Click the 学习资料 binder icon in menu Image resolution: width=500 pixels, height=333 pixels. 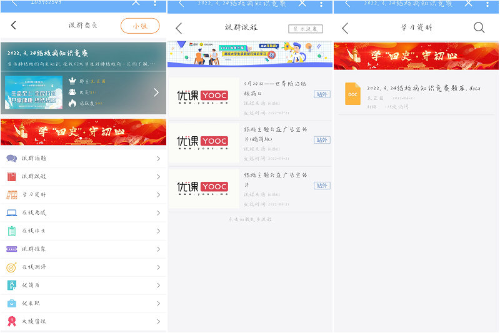(12, 195)
